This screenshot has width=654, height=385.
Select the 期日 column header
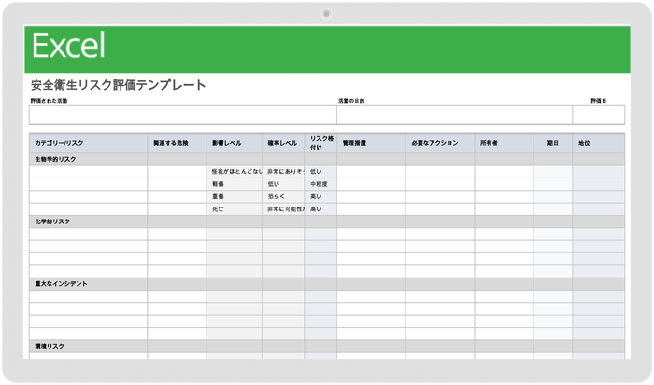(553, 143)
